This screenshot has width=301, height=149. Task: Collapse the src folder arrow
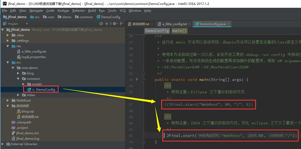point(8,62)
